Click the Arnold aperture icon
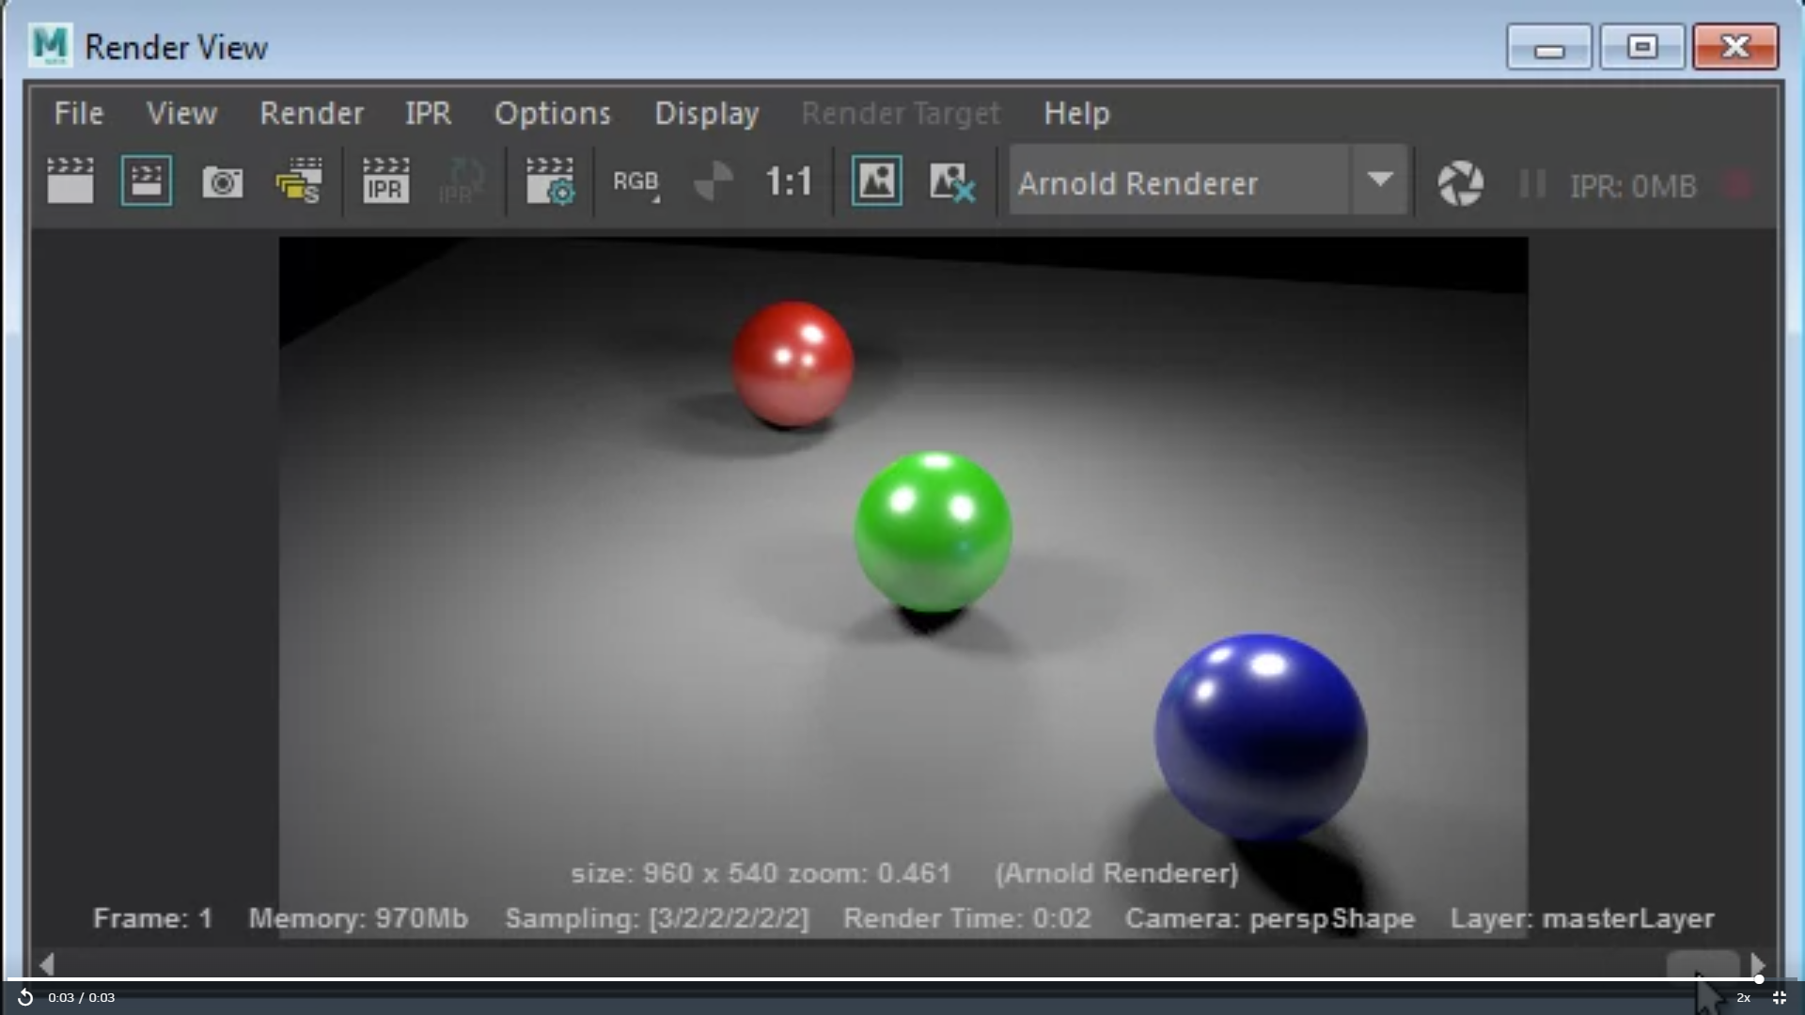The height and width of the screenshot is (1015, 1805). (x=1460, y=183)
